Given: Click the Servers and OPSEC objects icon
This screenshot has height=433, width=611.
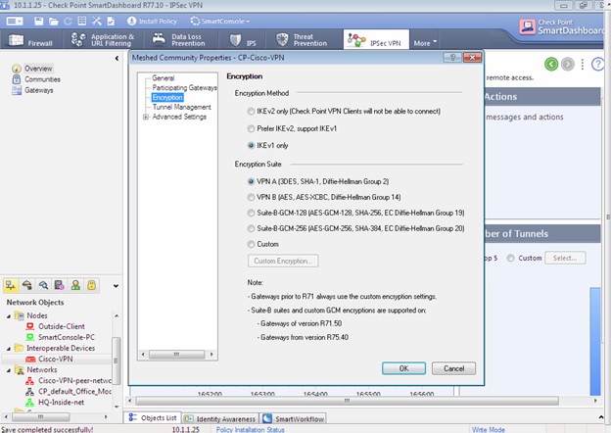Looking at the screenshot, I should point(59,285).
